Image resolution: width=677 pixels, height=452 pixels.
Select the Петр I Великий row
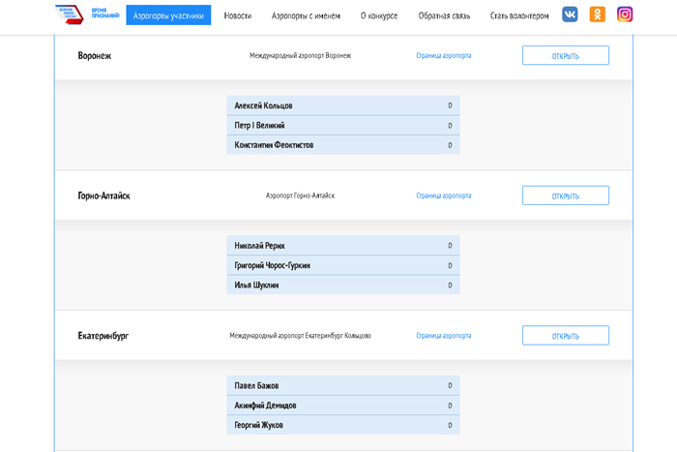(343, 125)
